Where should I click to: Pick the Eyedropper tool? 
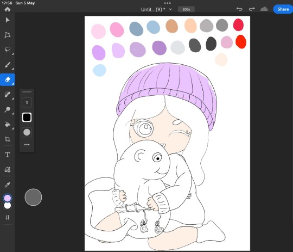coord(8,185)
